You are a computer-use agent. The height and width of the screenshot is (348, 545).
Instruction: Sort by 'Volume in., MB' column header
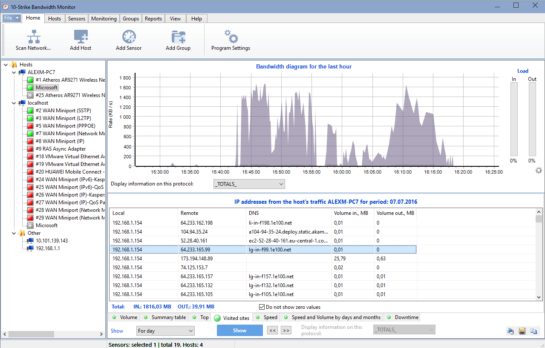coord(352,213)
